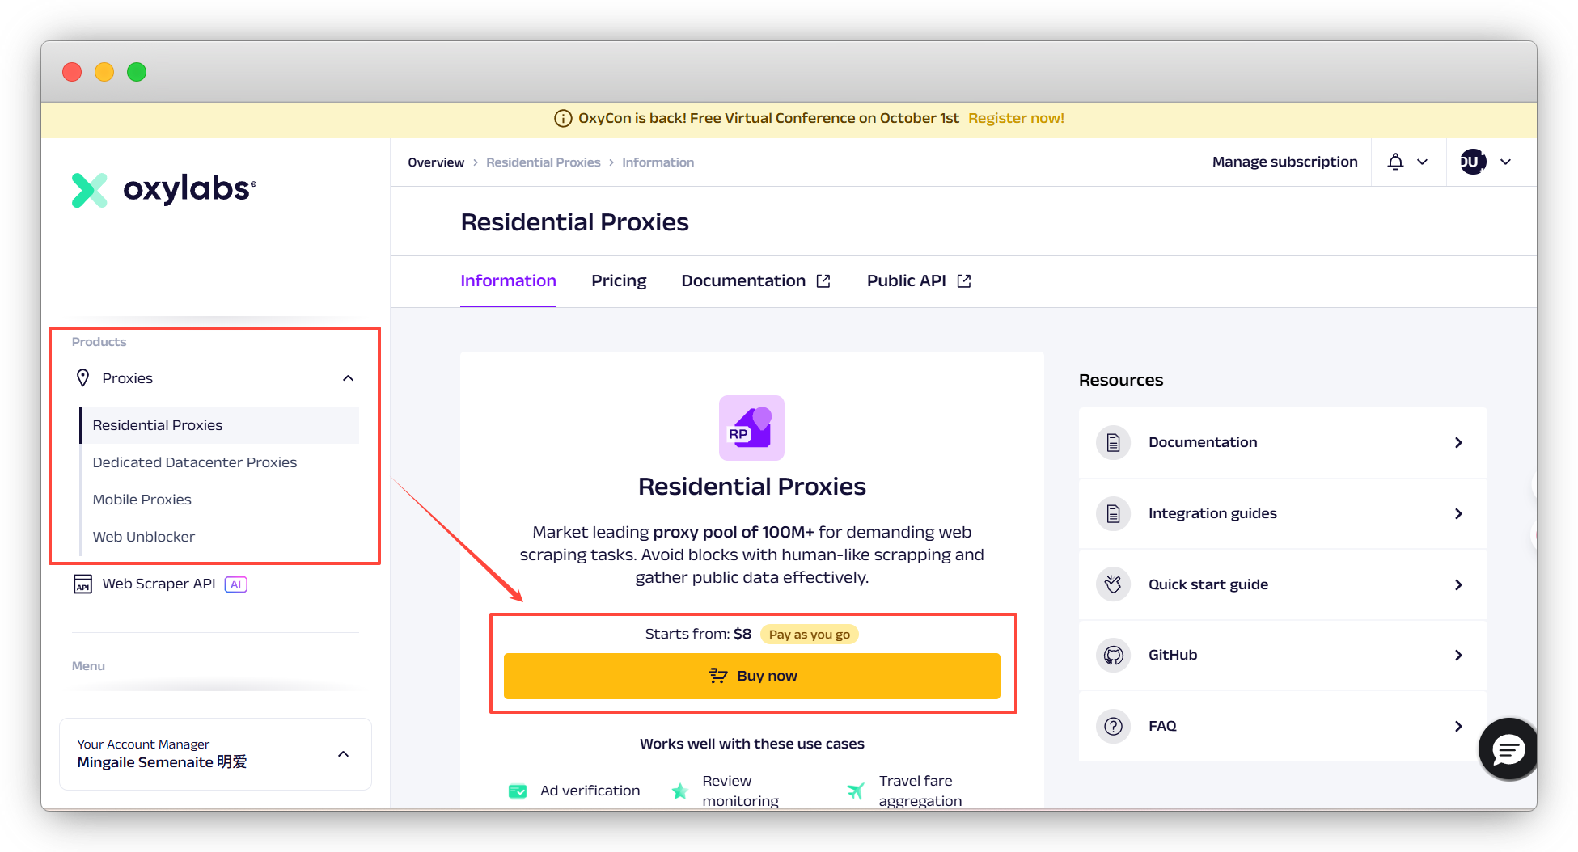Open the Documentation resource chevron
Viewport: 1578px width, 852px height.
point(1458,442)
